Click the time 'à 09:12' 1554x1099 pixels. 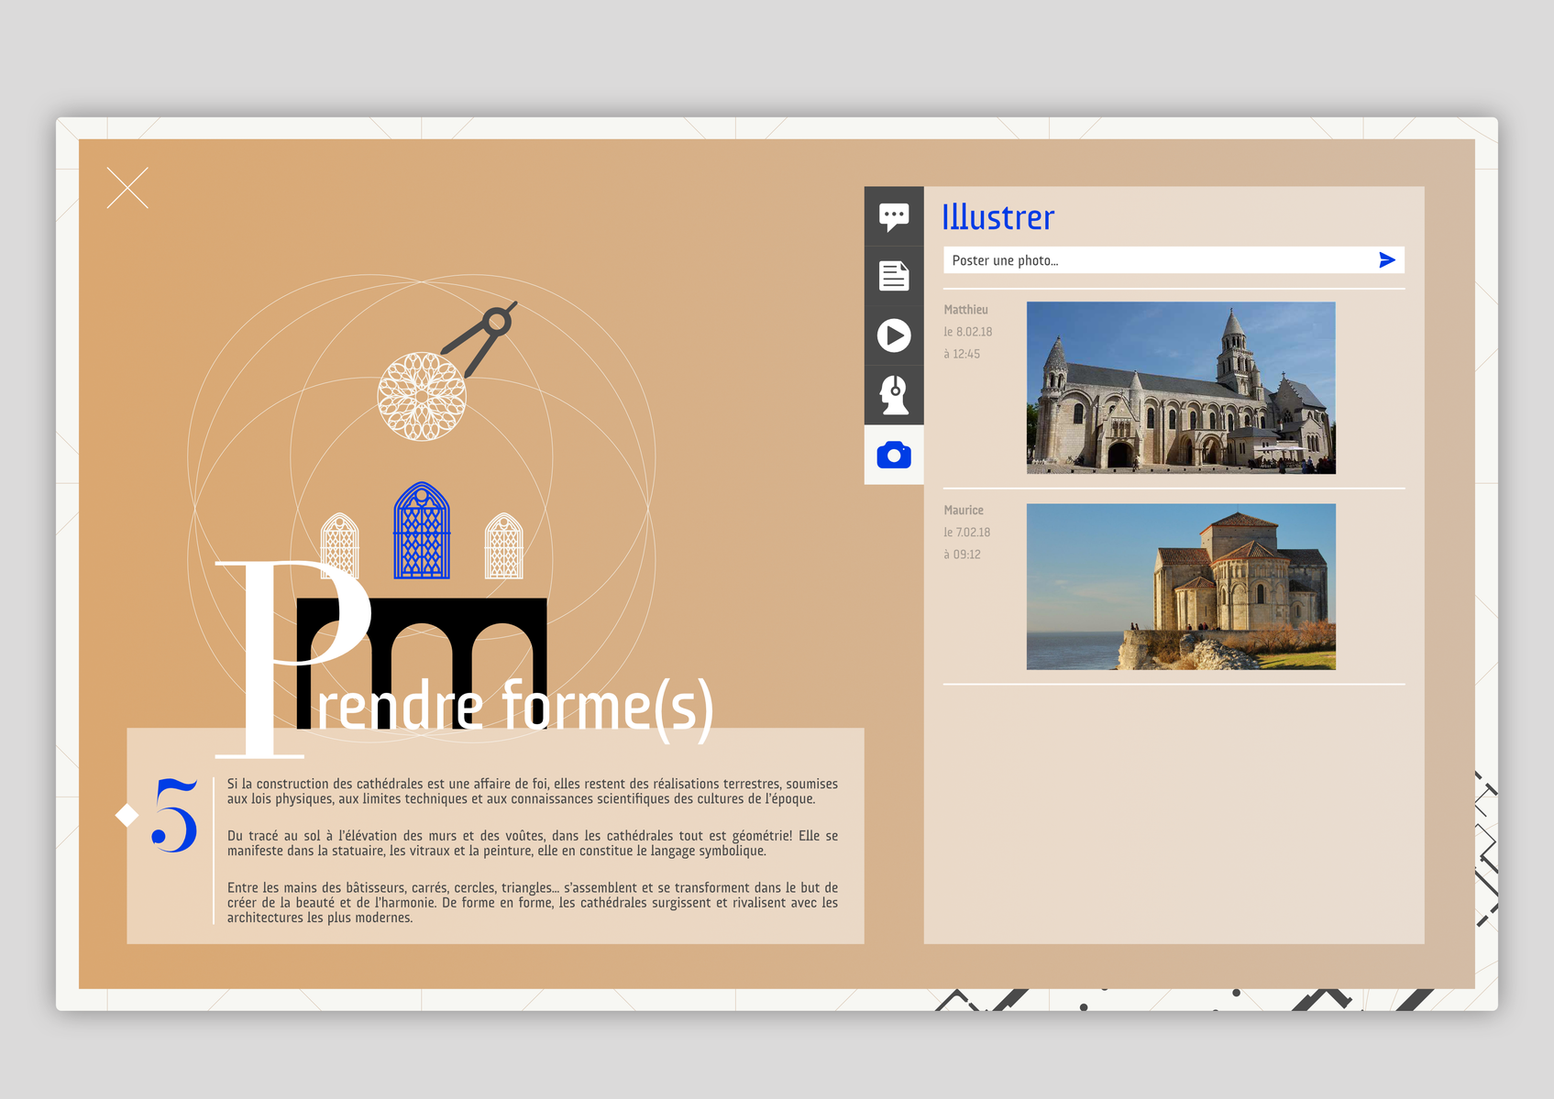click(x=962, y=555)
